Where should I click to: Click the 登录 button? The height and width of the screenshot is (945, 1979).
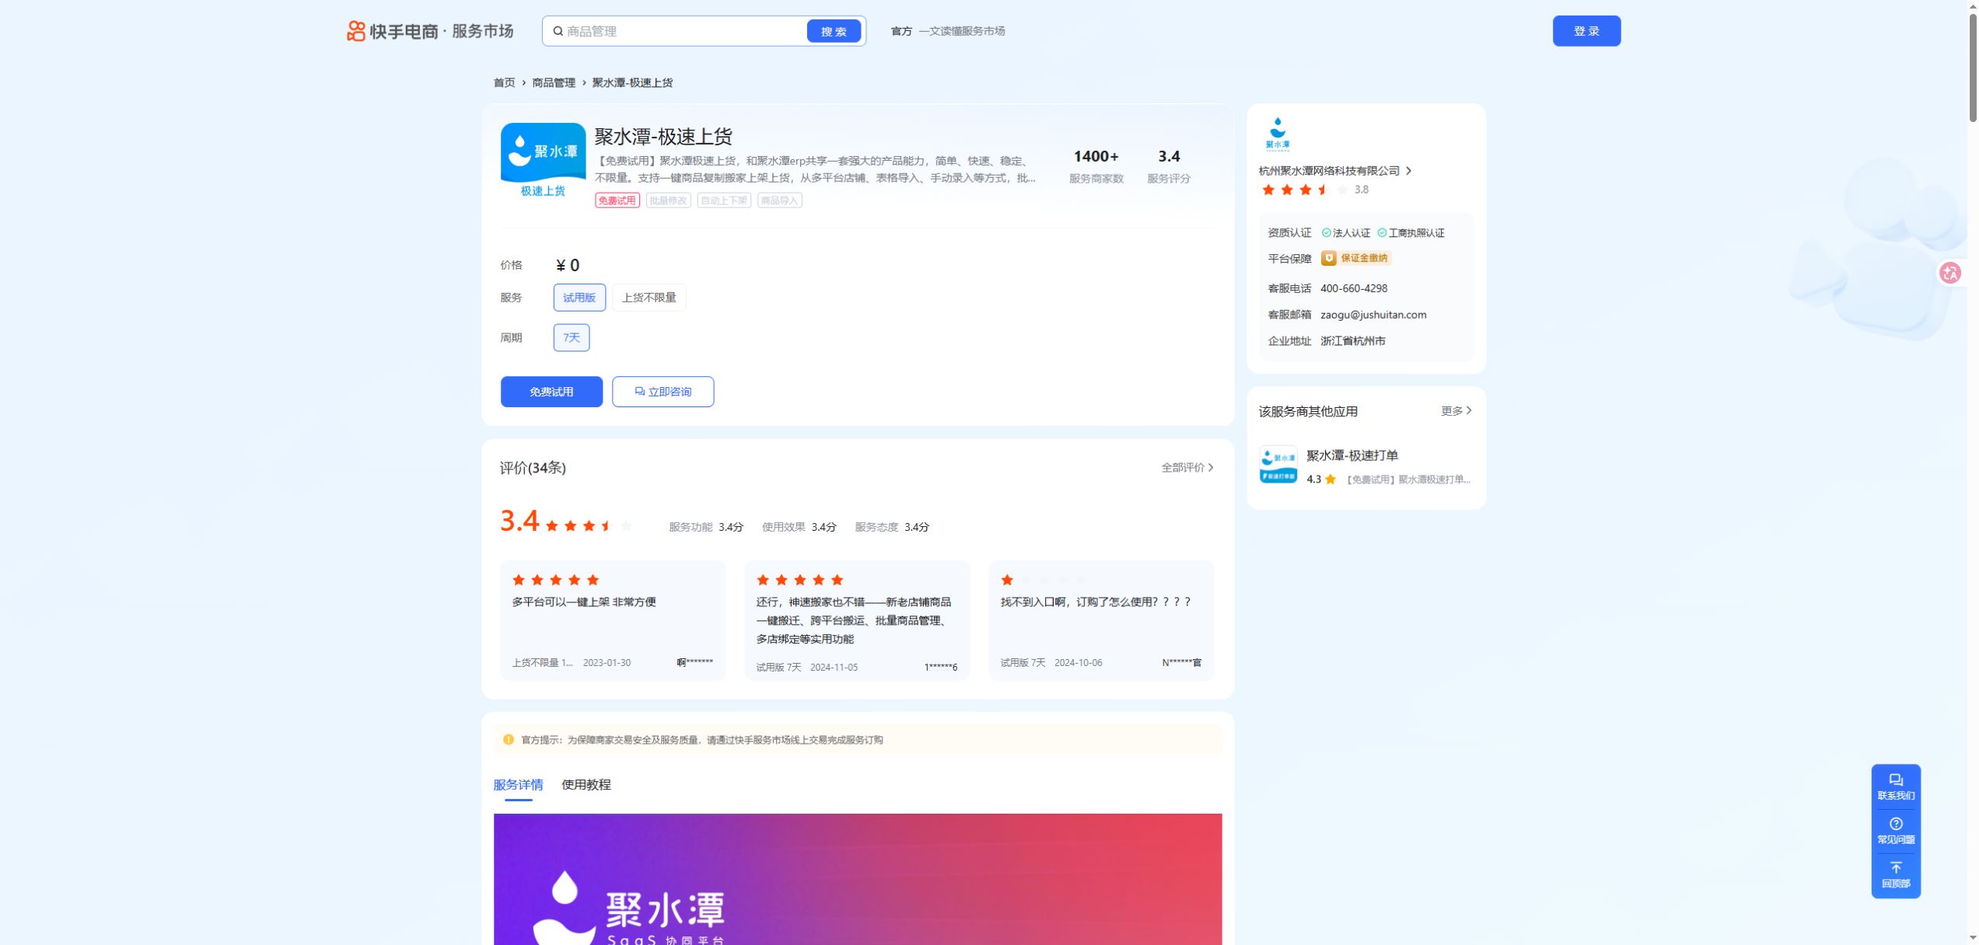click(1586, 31)
